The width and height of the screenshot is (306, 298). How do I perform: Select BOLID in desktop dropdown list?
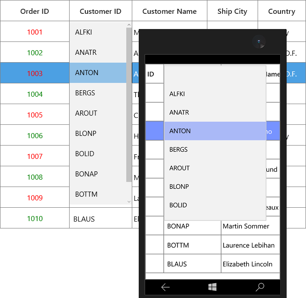[x=98, y=154]
